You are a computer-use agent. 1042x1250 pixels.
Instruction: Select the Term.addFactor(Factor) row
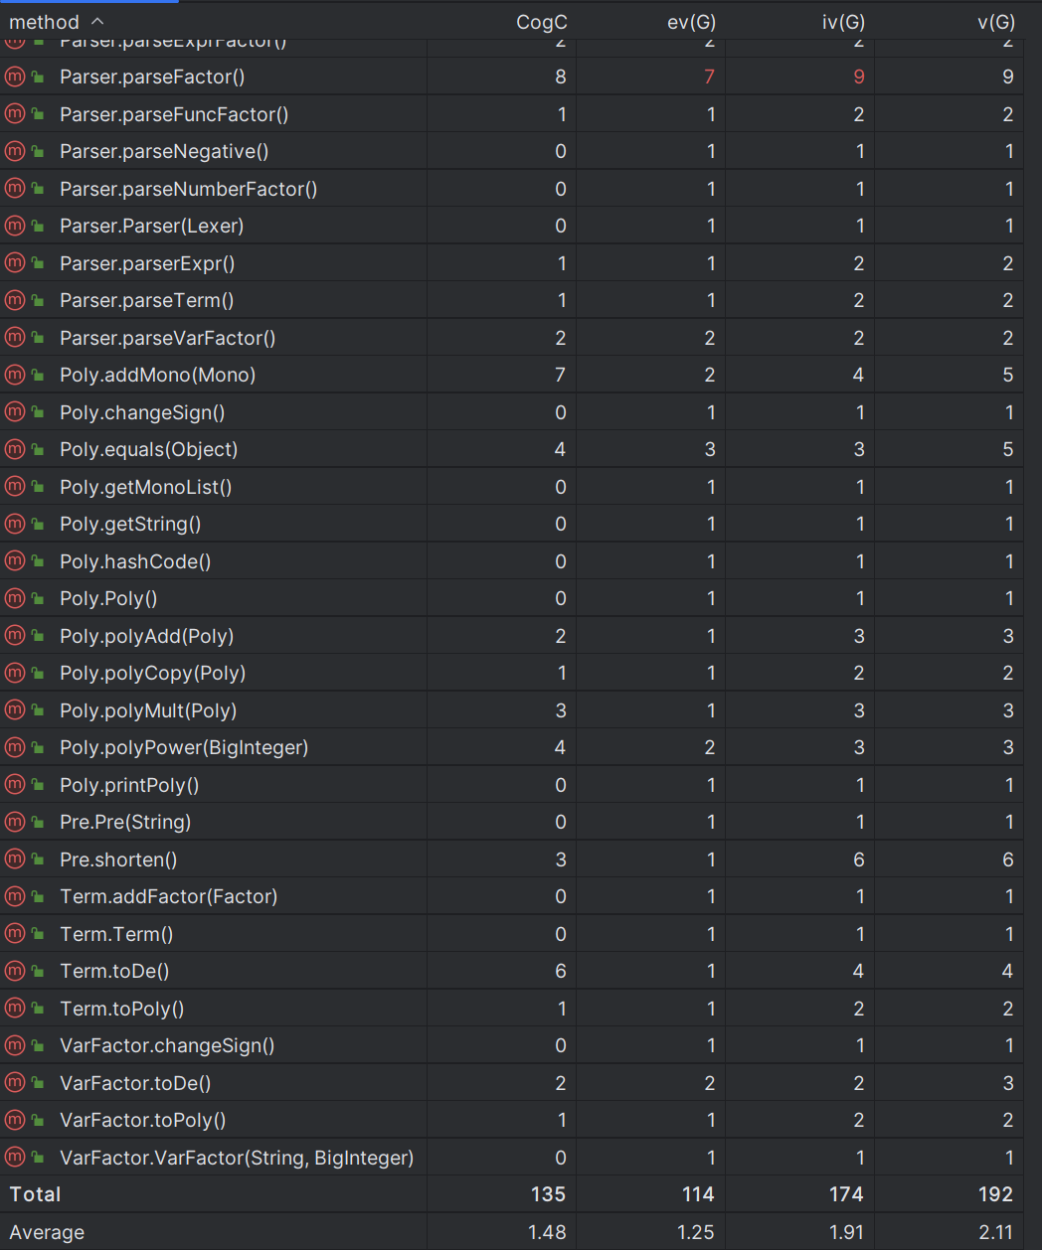click(521, 896)
